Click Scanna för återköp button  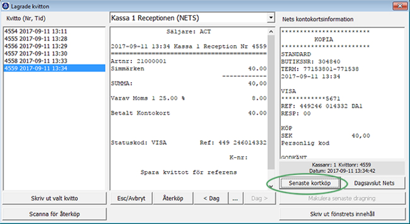point(54,214)
